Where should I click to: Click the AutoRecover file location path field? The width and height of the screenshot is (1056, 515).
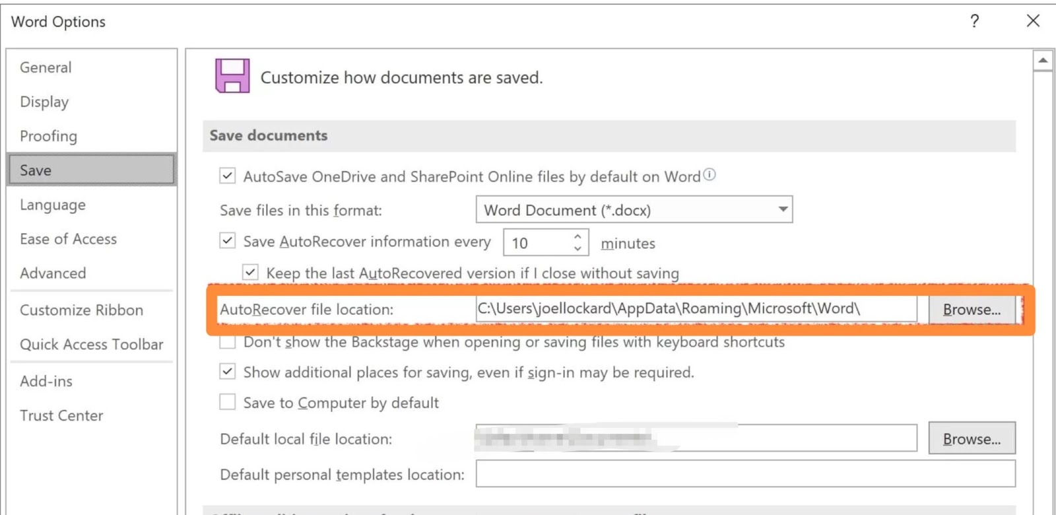point(696,309)
